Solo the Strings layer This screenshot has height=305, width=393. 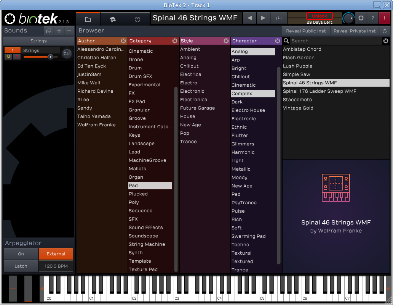point(16,57)
